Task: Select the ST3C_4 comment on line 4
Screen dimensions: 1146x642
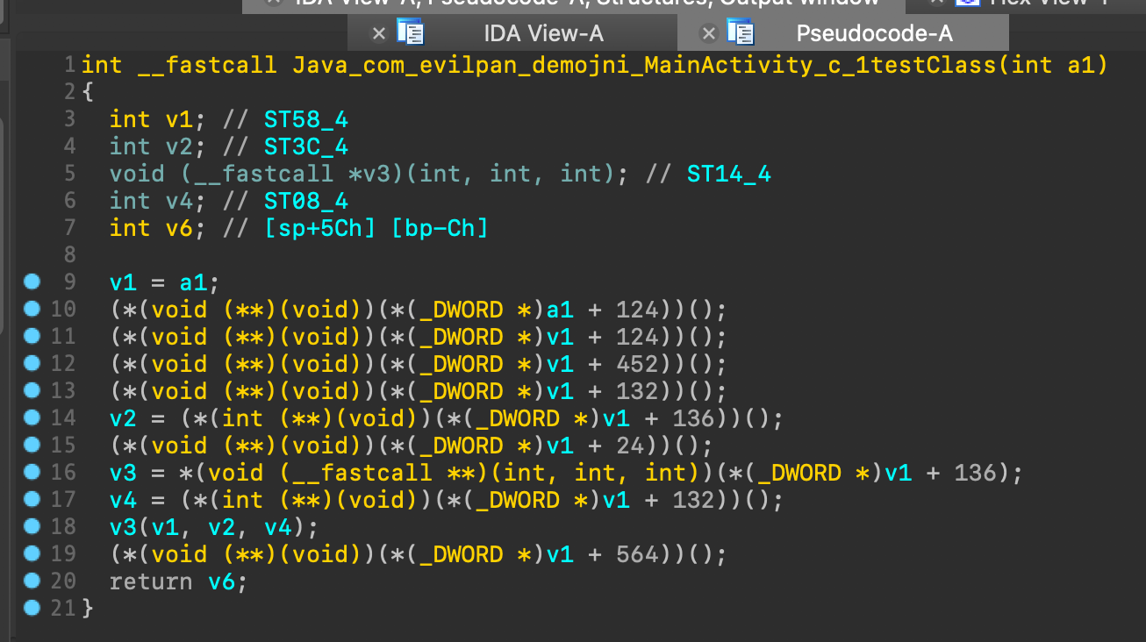Action: pos(306,146)
